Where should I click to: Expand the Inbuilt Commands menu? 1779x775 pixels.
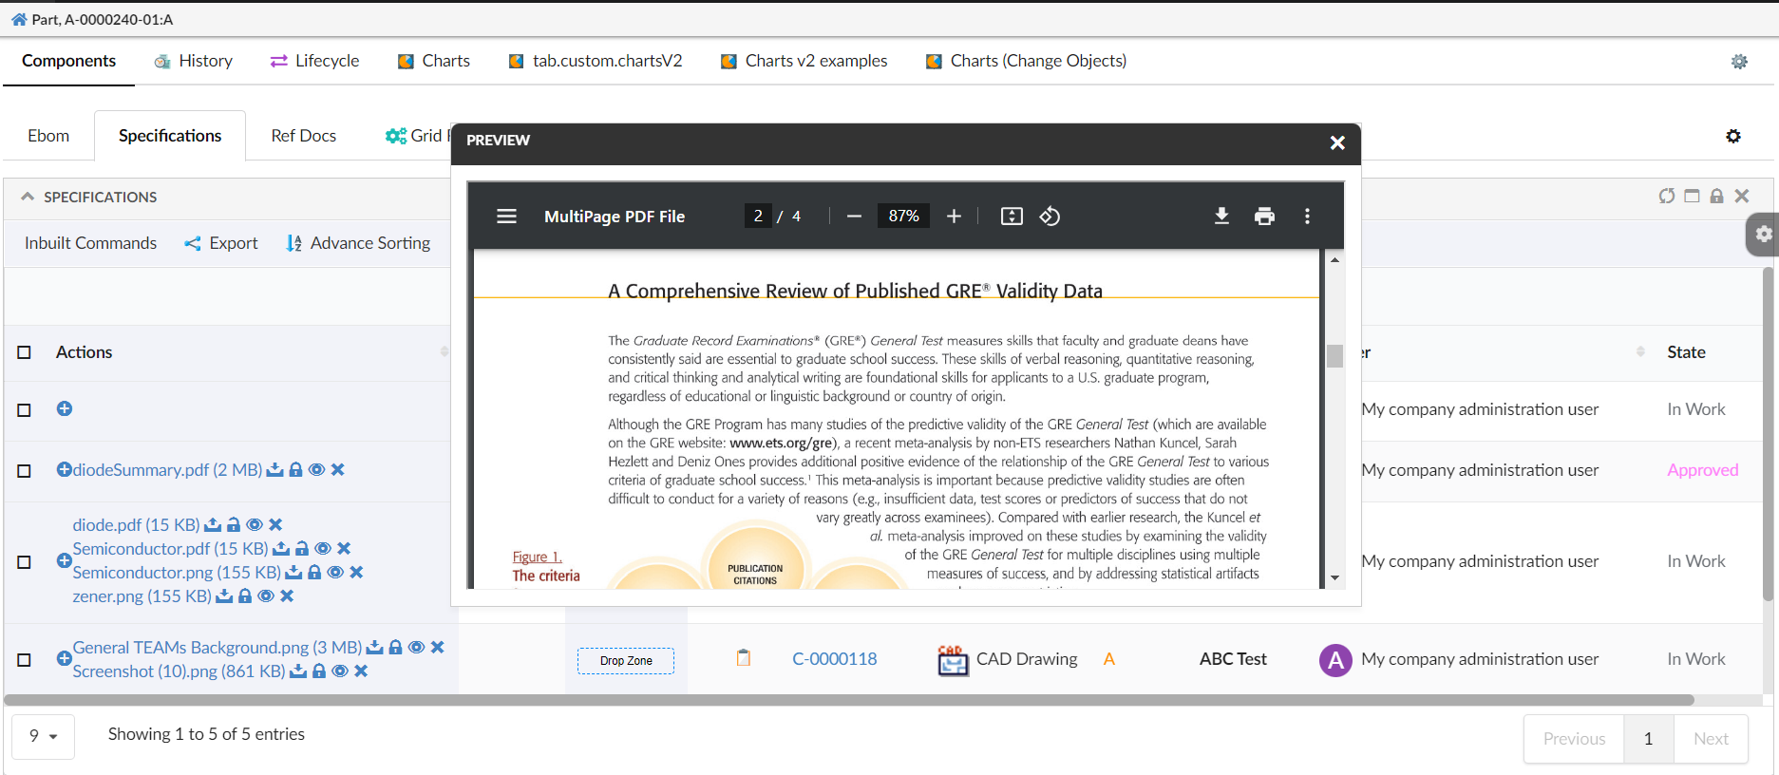90,243
